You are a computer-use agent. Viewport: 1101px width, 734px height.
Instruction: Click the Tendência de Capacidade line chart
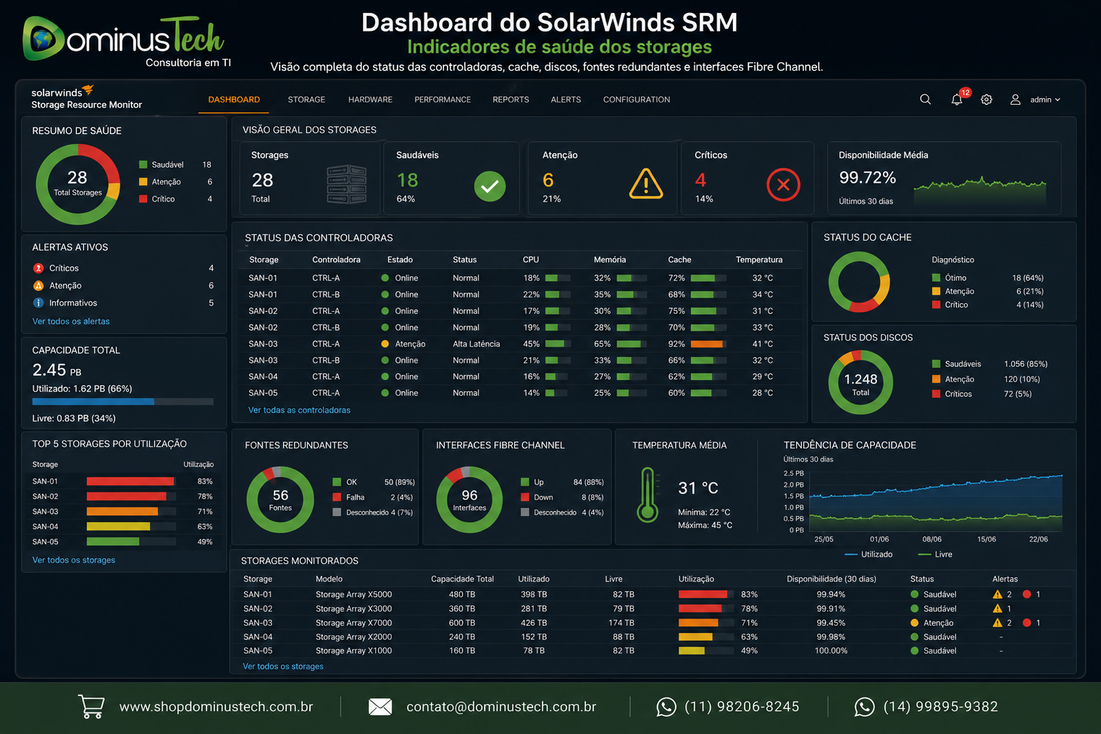[935, 502]
